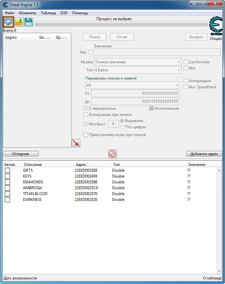Select the AMBROSIA description text
Viewport: 225px width, 284px height.
pos(32,188)
